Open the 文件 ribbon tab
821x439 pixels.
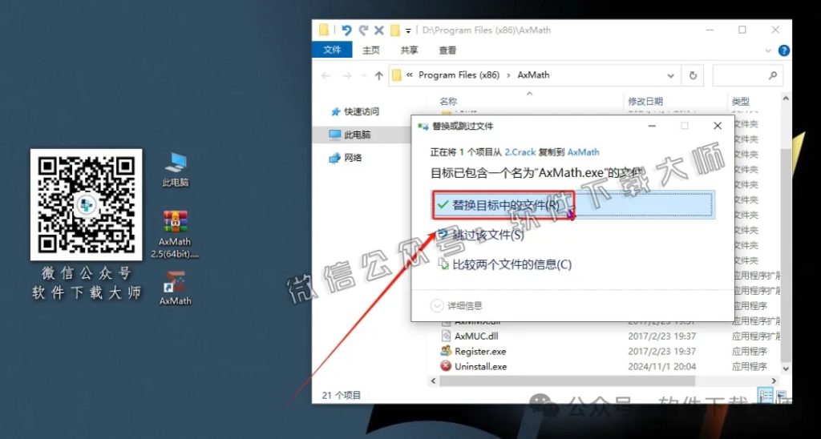point(332,50)
